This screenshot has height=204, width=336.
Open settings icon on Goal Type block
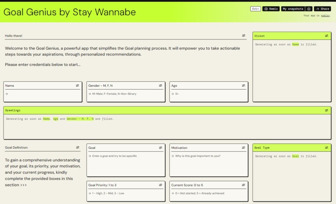(326, 148)
